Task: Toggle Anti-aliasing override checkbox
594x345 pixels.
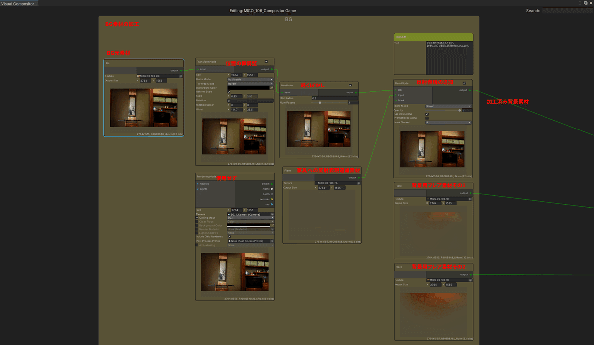Action: [197, 245]
